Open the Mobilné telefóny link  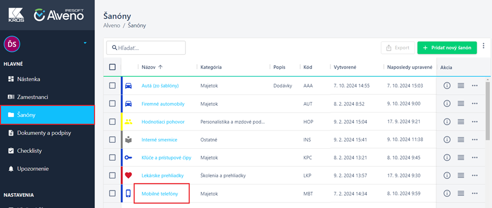coord(160,194)
